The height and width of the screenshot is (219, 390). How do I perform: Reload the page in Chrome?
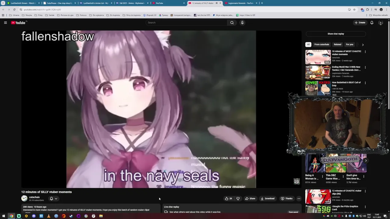click(14, 9)
